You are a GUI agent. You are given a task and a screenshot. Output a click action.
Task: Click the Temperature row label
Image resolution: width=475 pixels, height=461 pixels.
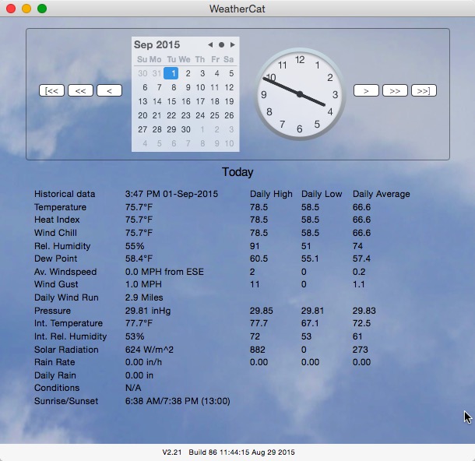(x=60, y=207)
